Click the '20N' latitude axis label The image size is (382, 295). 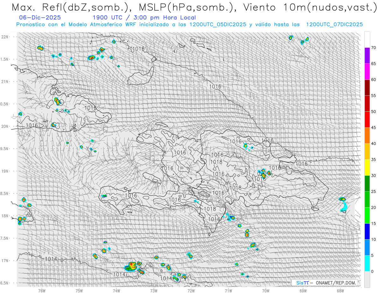[5, 126]
